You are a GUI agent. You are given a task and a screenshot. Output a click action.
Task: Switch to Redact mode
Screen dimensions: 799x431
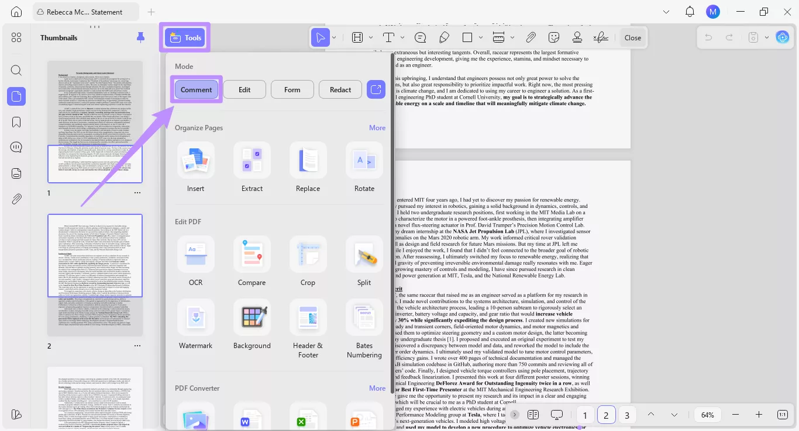(x=340, y=89)
